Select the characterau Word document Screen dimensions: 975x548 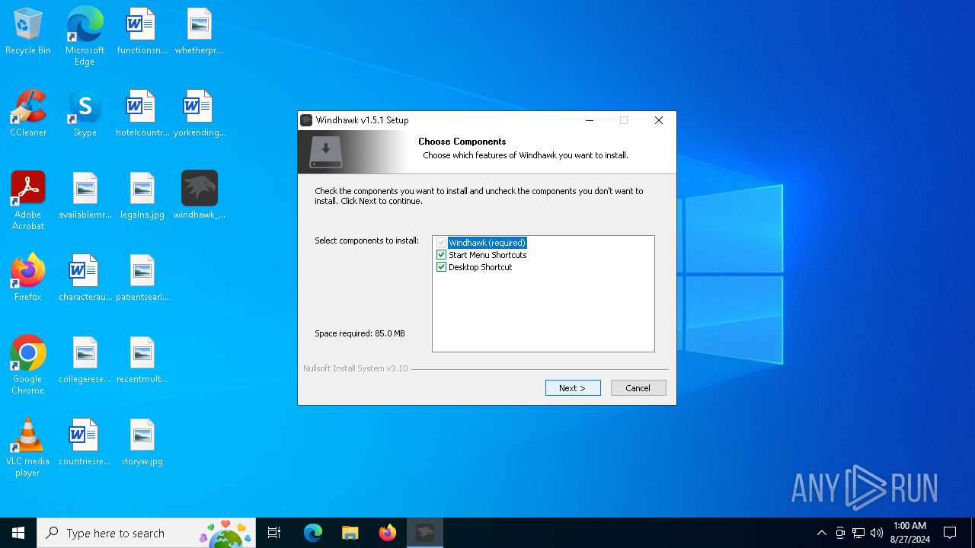point(85,279)
